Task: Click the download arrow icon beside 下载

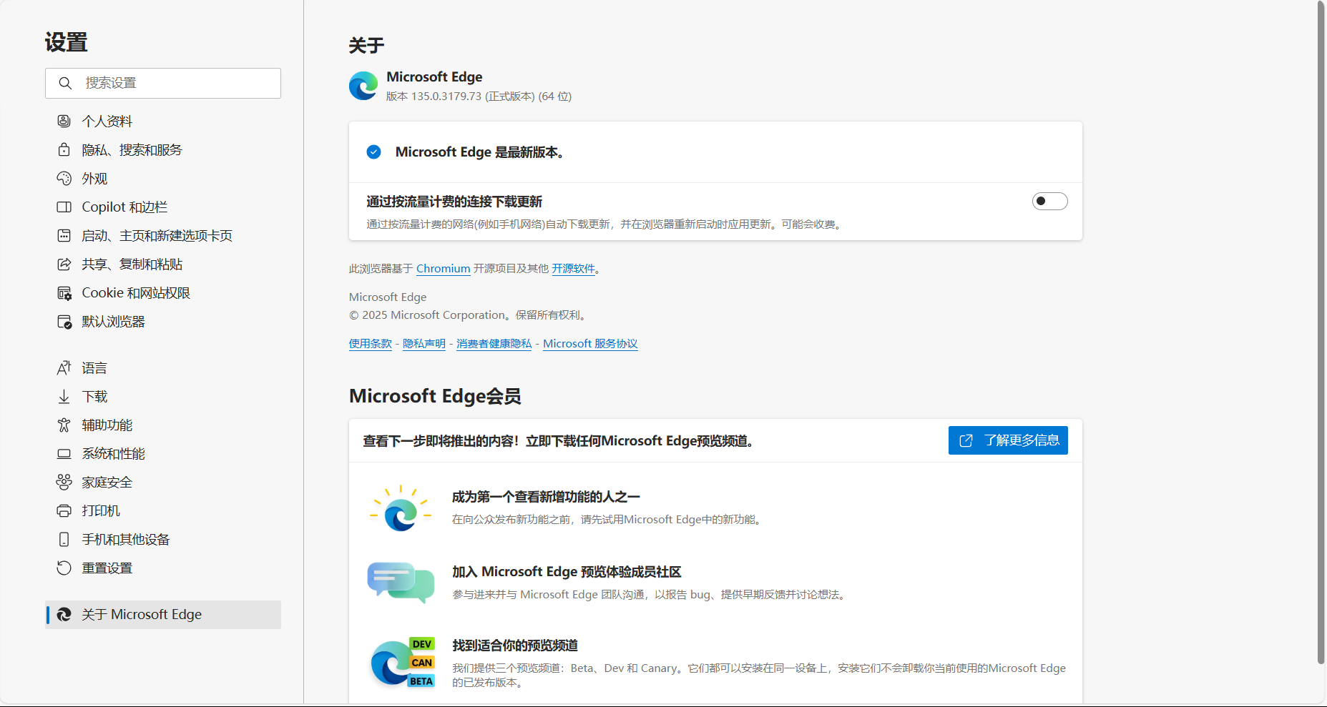Action: point(64,396)
